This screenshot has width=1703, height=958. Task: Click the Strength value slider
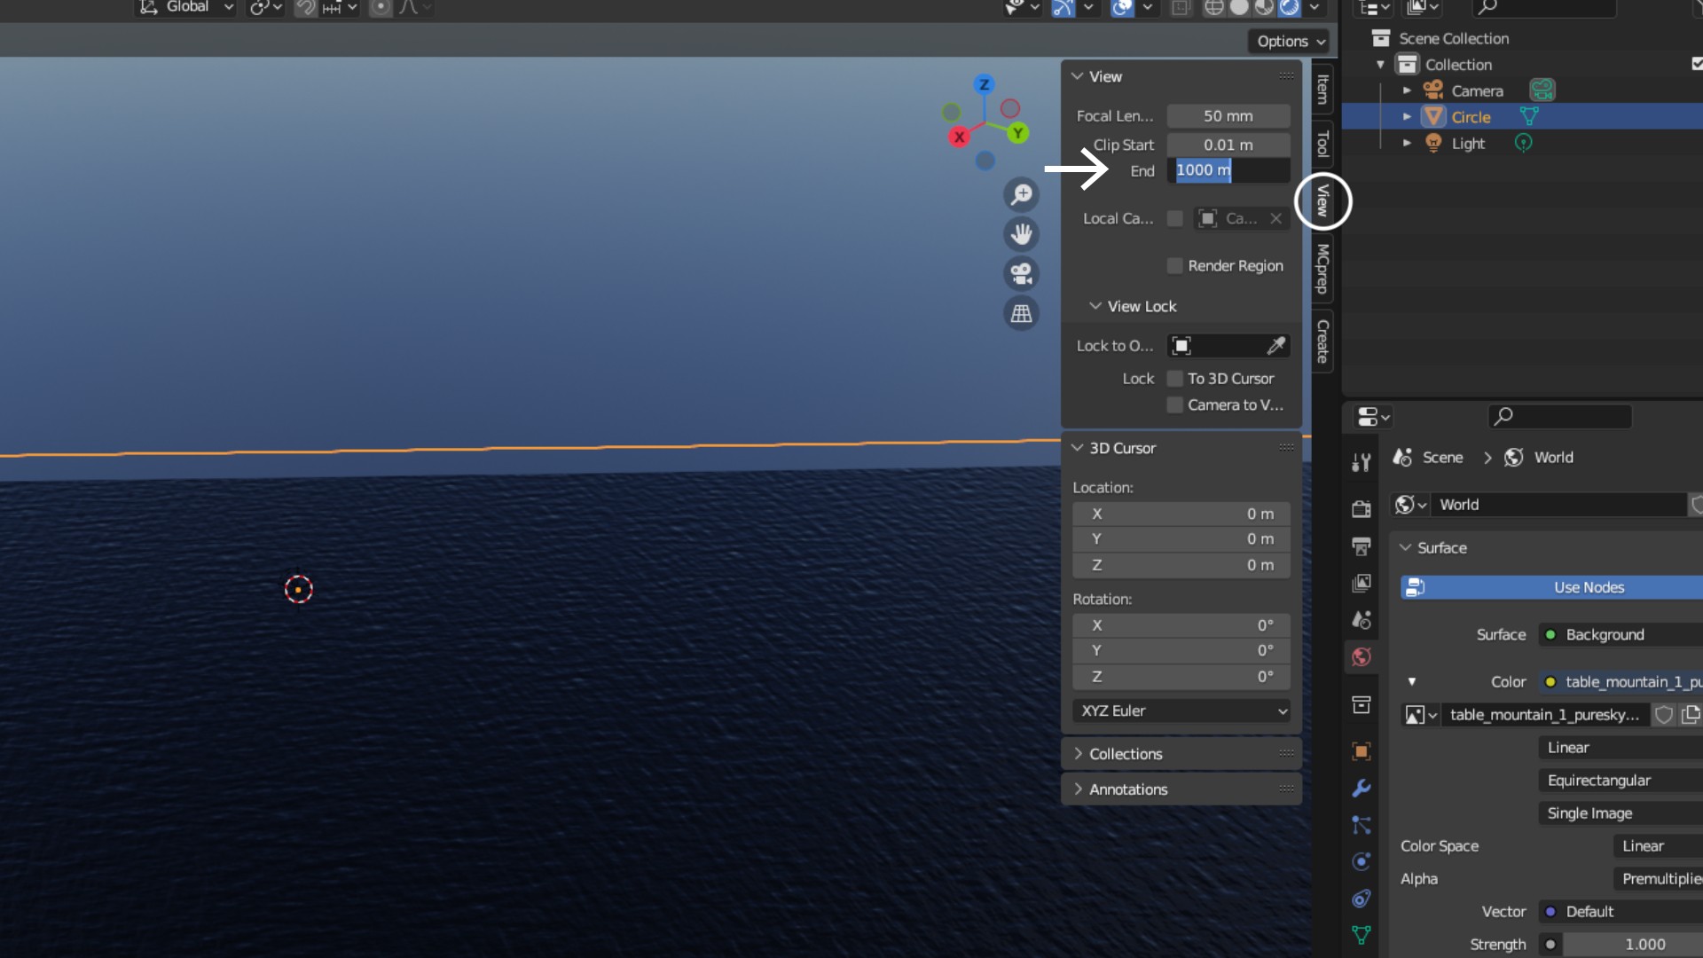tap(1644, 945)
